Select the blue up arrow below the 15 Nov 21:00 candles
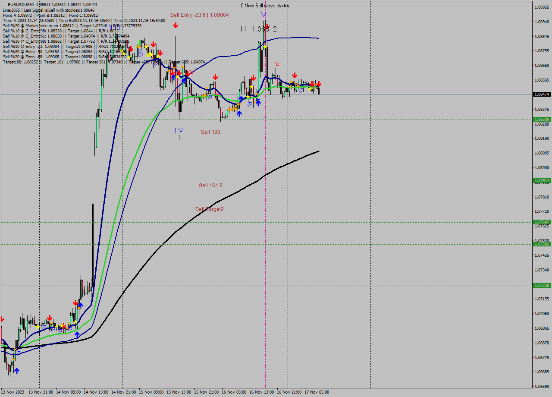Image resolution: width=552 pixels, height=397 pixels. [x=239, y=113]
